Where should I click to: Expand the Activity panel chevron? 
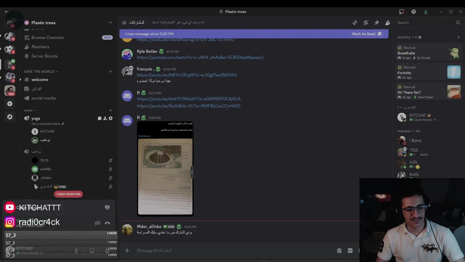point(458,37)
